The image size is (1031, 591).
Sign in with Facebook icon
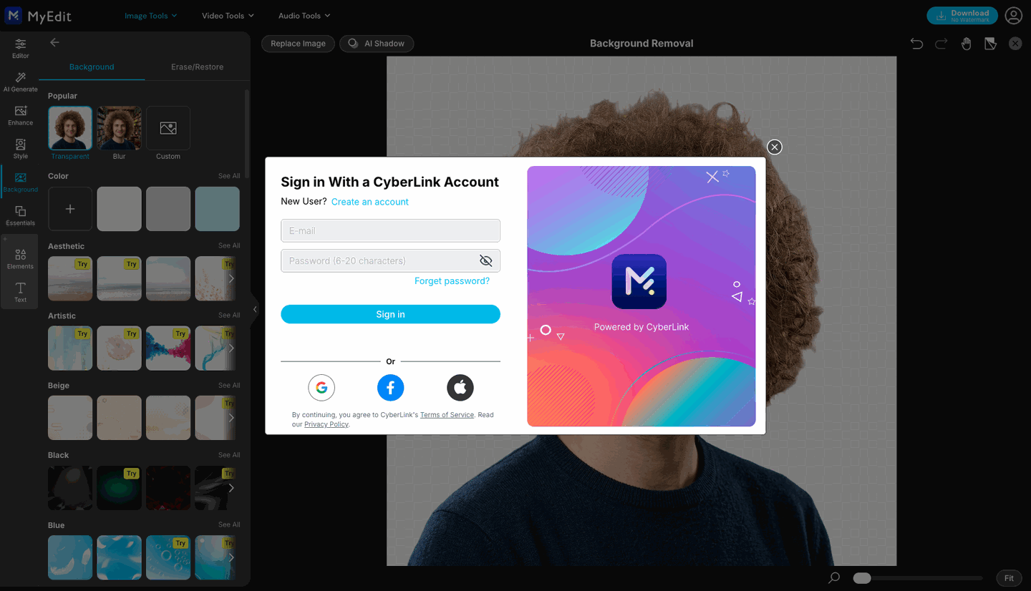coord(391,388)
